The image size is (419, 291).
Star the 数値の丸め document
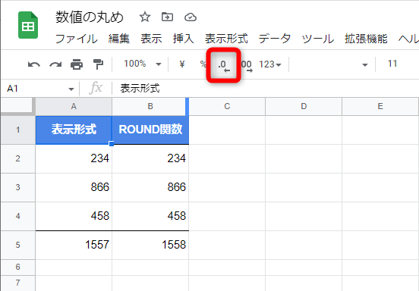click(x=145, y=17)
